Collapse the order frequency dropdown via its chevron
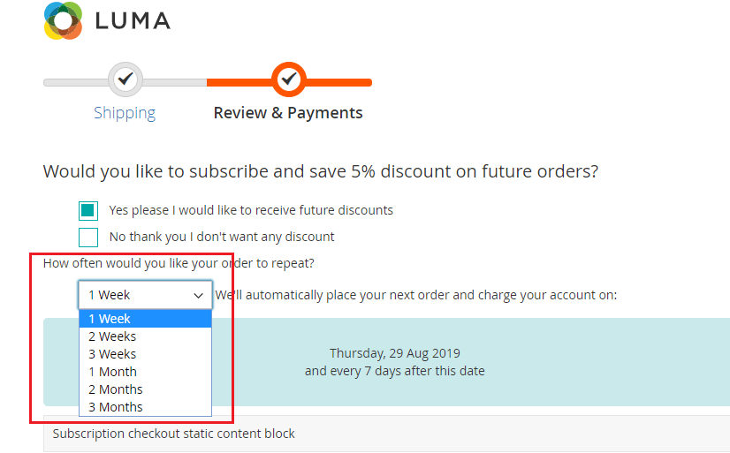This screenshot has width=730, height=453. pos(198,295)
